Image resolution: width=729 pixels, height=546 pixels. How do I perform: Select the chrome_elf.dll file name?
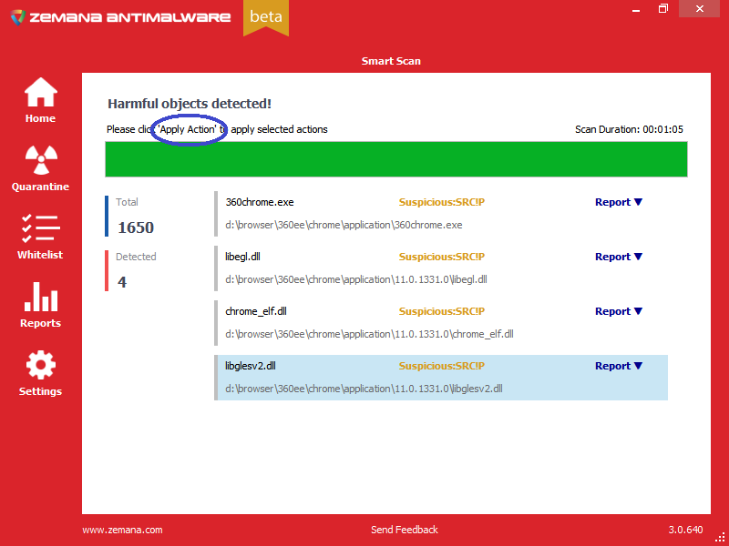coord(256,311)
